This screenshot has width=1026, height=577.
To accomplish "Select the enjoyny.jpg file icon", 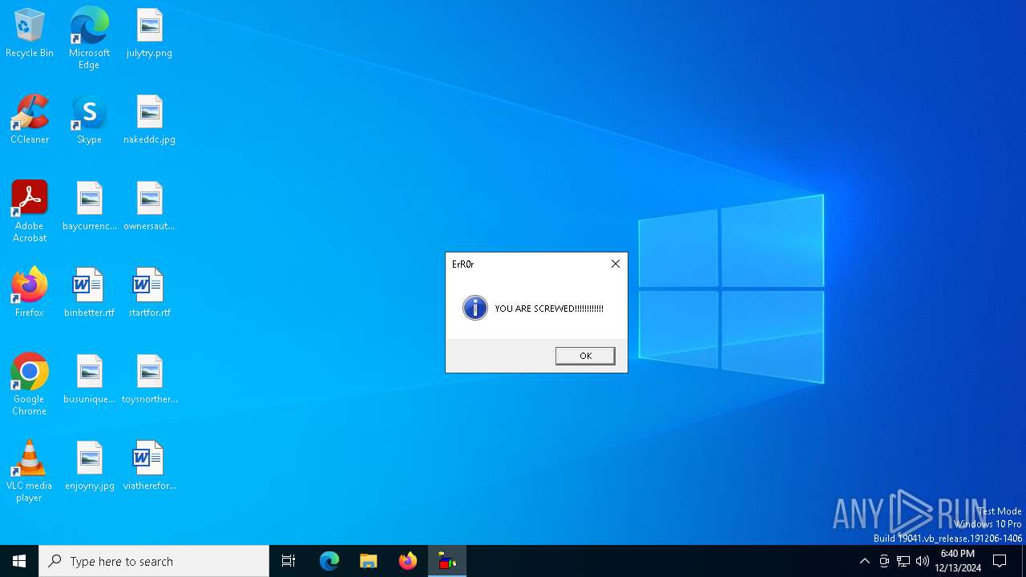I will (89, 466).
